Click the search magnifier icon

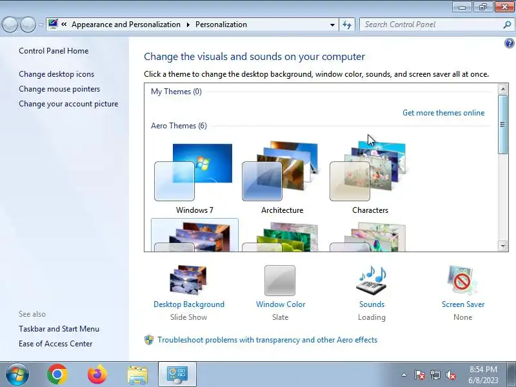click(x=507, y=25)
